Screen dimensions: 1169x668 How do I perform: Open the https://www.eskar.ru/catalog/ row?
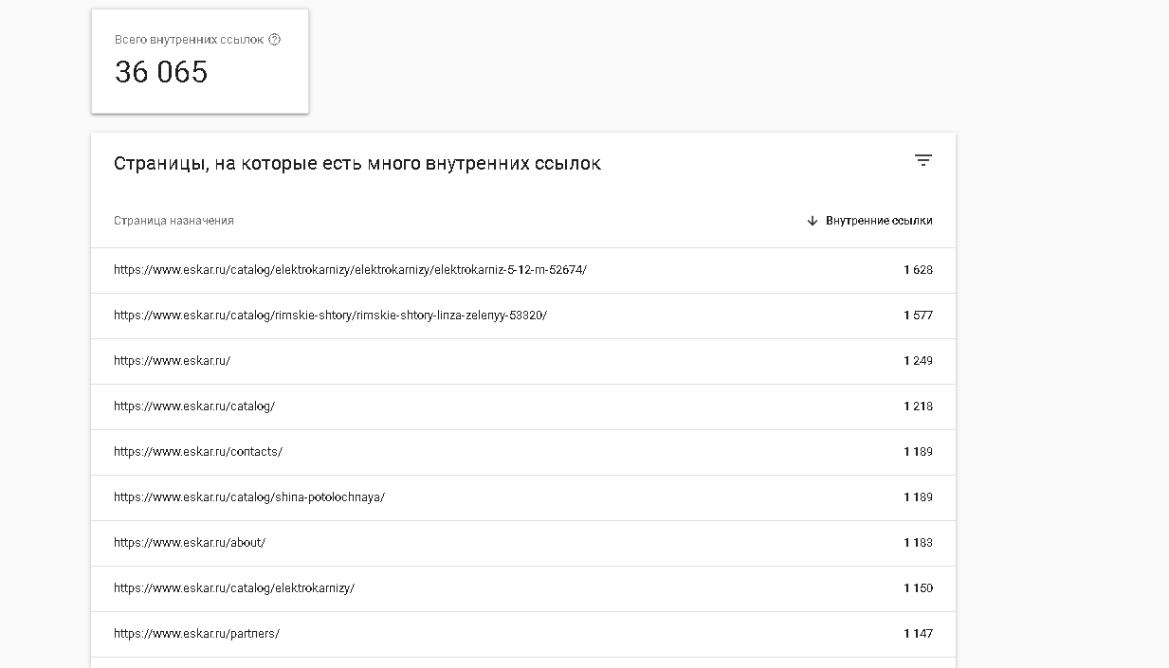(x=523, y=406)
